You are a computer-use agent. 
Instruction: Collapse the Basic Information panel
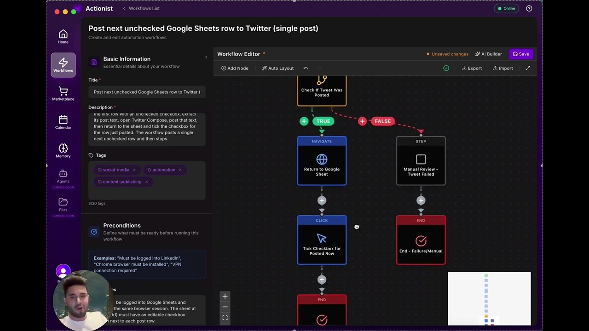click(206, 57)
